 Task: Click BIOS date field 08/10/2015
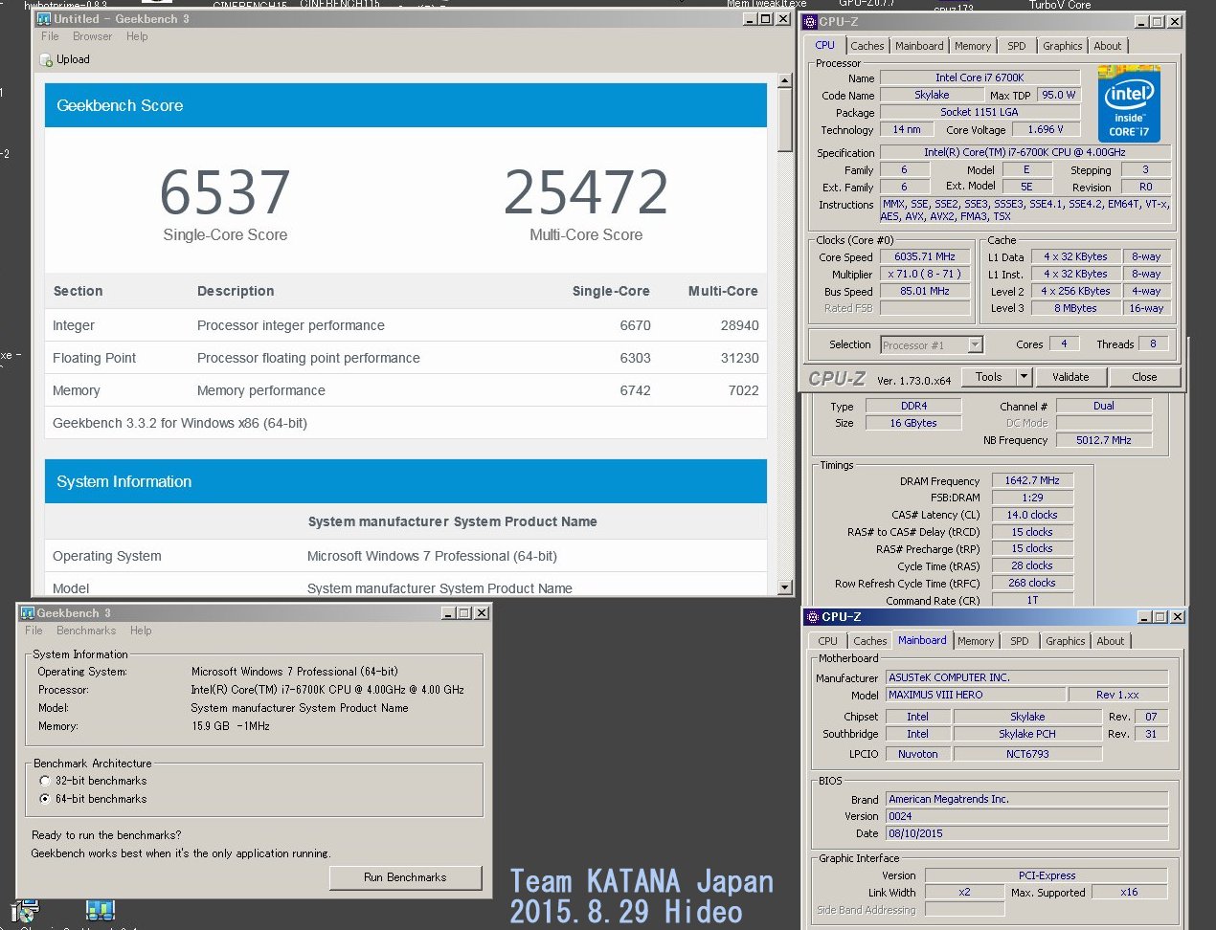(1027, 834)
